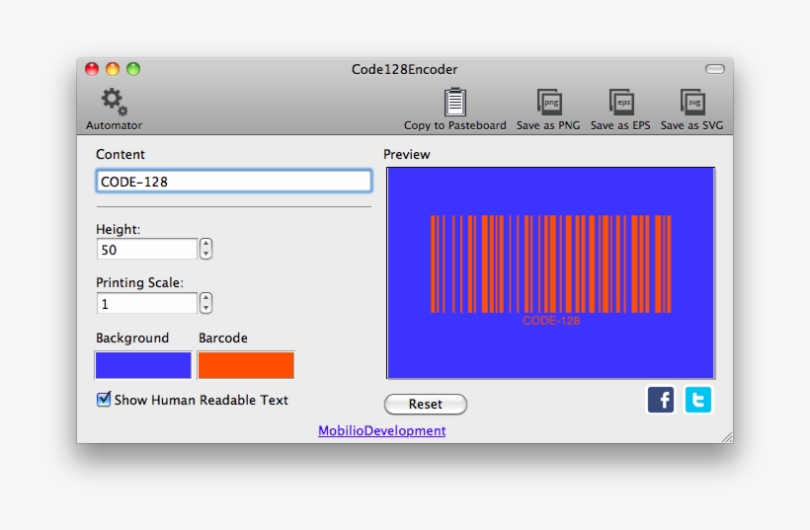The image size is (810, 530).
Task: Open the orange Barcode color swatch
Action: [246, 365]
